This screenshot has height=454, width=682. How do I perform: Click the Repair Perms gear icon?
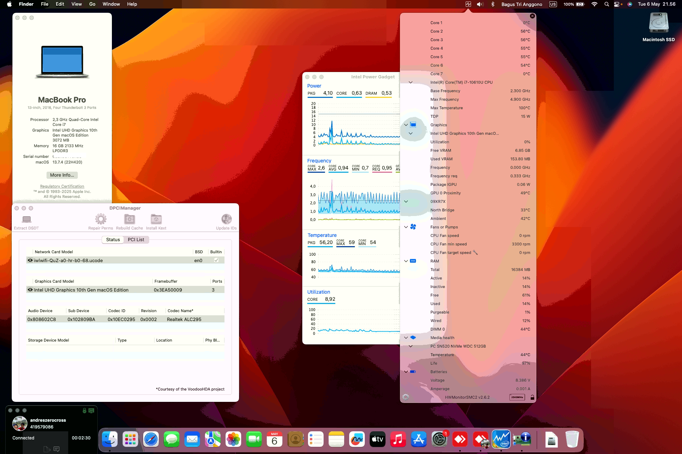coord(101,219)
